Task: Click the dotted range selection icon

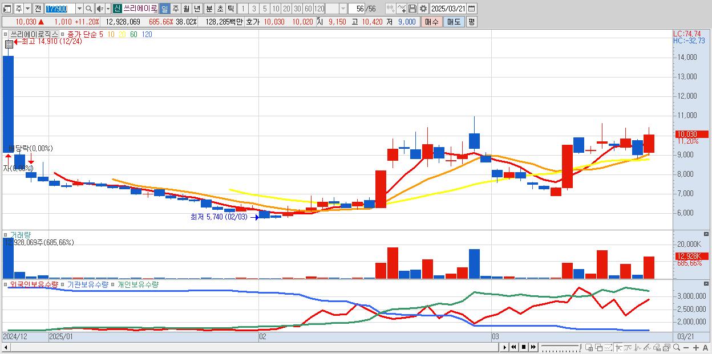Action: tap(608, 347)
